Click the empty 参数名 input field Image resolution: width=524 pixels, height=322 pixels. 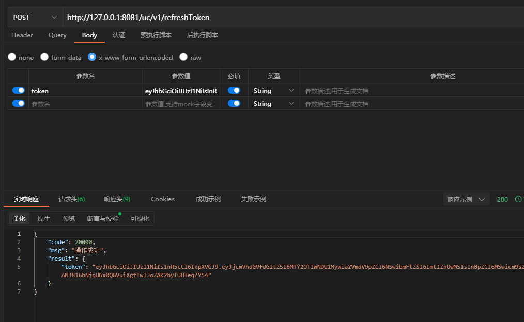click(x=85, y=104)
